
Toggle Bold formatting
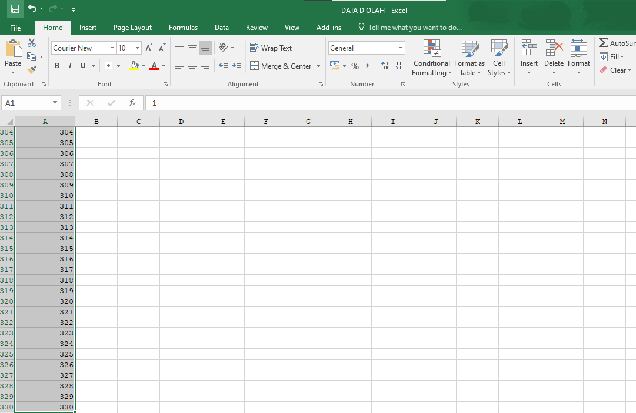[x=57, y=66]
